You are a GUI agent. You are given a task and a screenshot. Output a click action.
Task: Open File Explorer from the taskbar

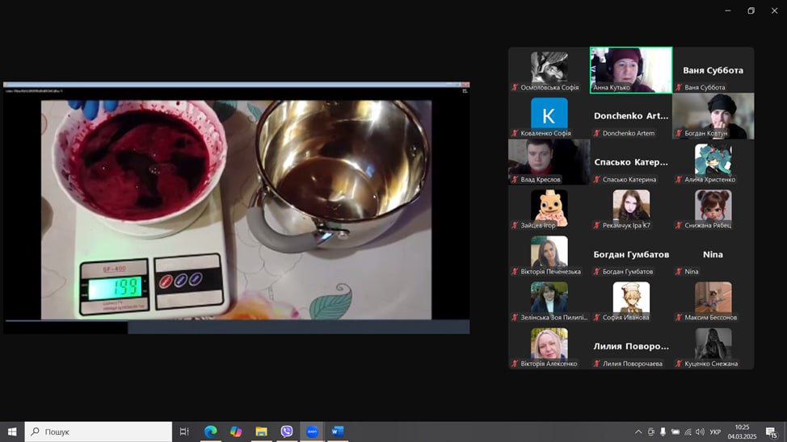(261, 432)
